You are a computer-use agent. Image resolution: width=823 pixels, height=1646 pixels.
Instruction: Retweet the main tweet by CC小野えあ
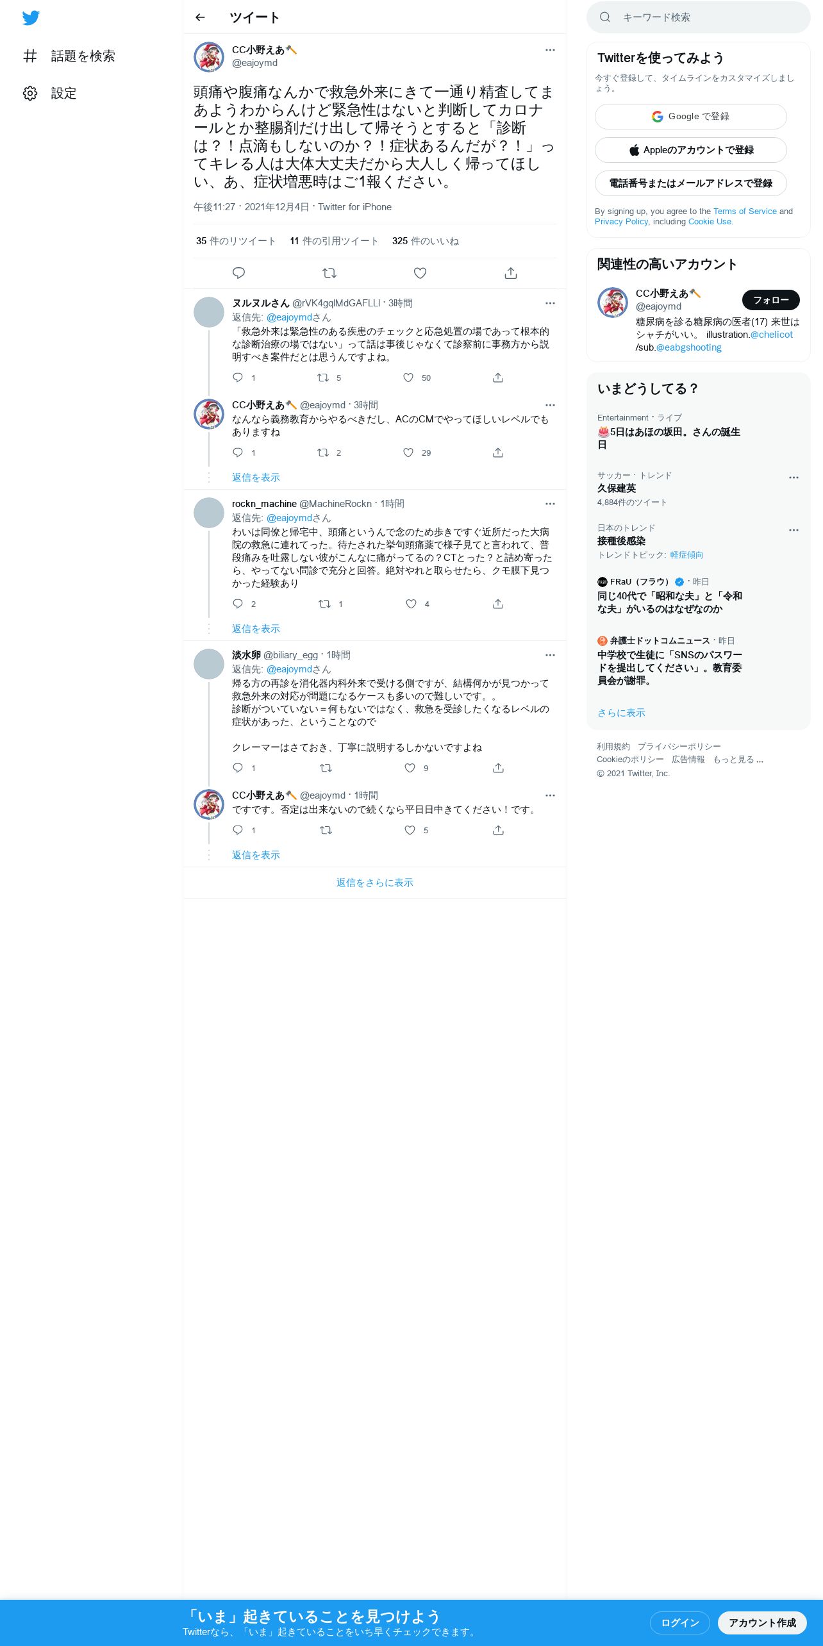click(329, 273)
